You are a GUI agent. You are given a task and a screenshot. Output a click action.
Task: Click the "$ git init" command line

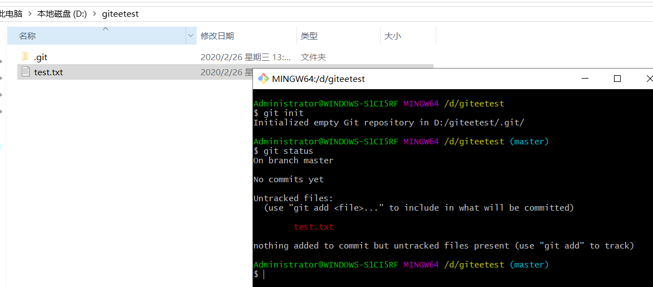pyautogui.click(x=279, y=113)
